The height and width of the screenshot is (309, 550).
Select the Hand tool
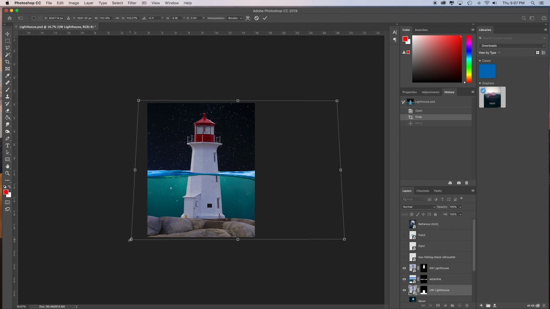click(x=7, y=167)
